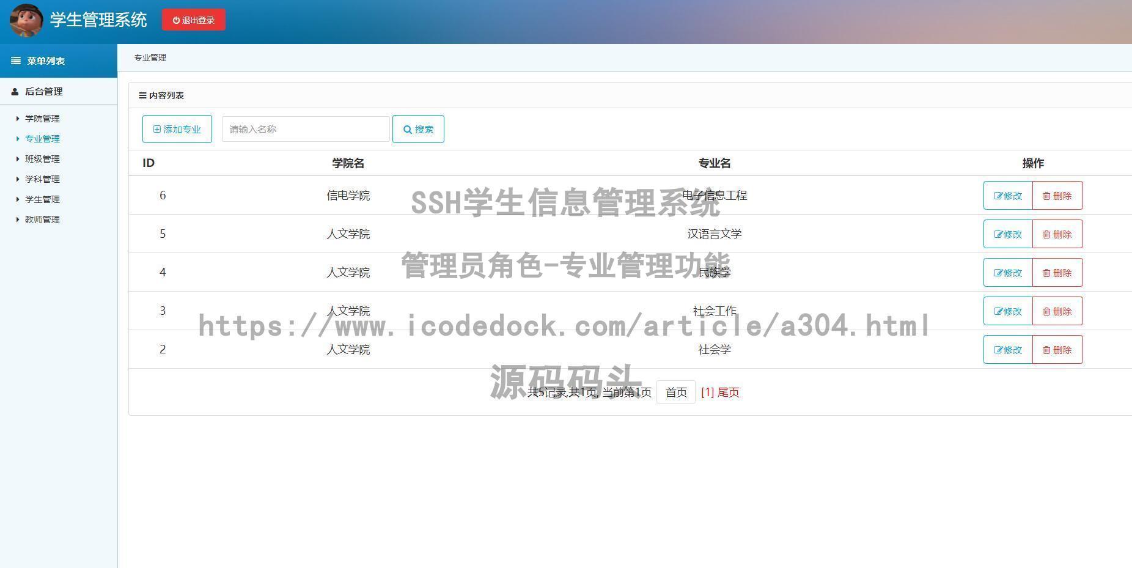Click the 搜索 magnifier search button
This screenshot has width=1132, height=568.
point(418,129)
